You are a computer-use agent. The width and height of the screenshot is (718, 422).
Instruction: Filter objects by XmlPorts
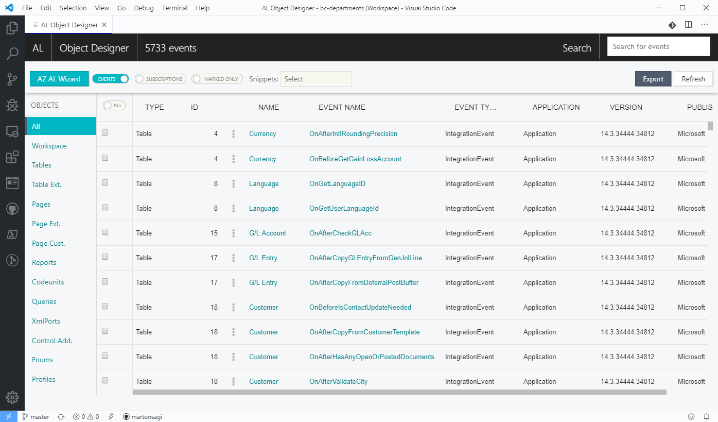[x=46, y=321]
